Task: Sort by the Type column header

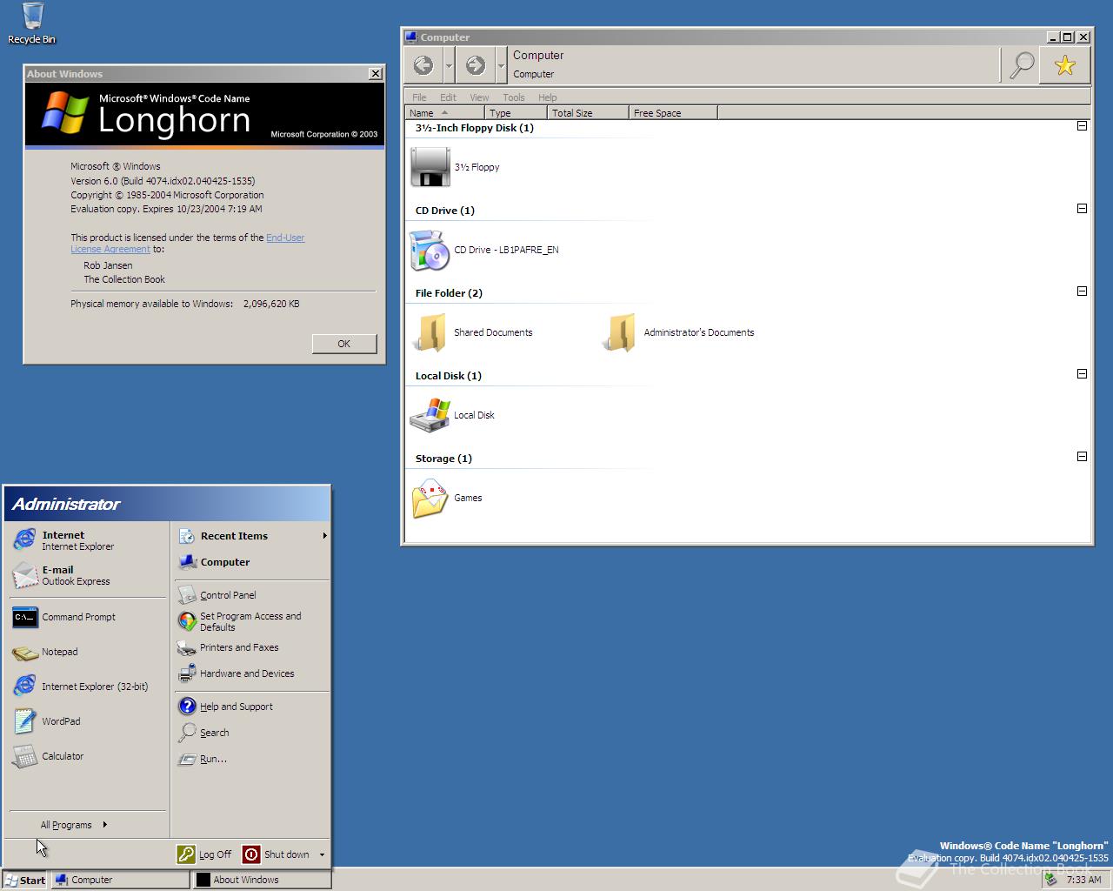Action: click(x=516, y=112)
